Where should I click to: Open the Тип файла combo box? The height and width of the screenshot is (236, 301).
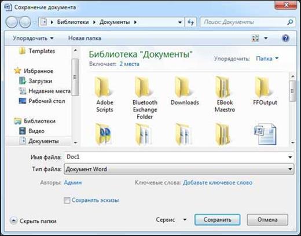click(x=179, y=169)
